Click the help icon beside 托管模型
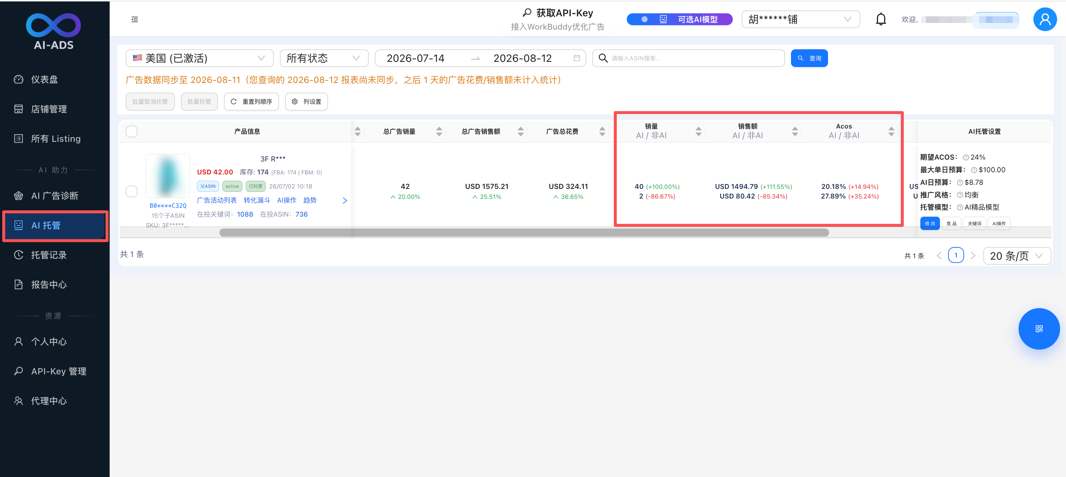Viewport: 1066px width, 477px height. [x=960, y=207]
